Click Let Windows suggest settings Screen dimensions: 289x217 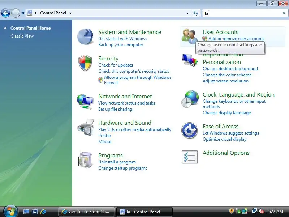pos(231,133)
